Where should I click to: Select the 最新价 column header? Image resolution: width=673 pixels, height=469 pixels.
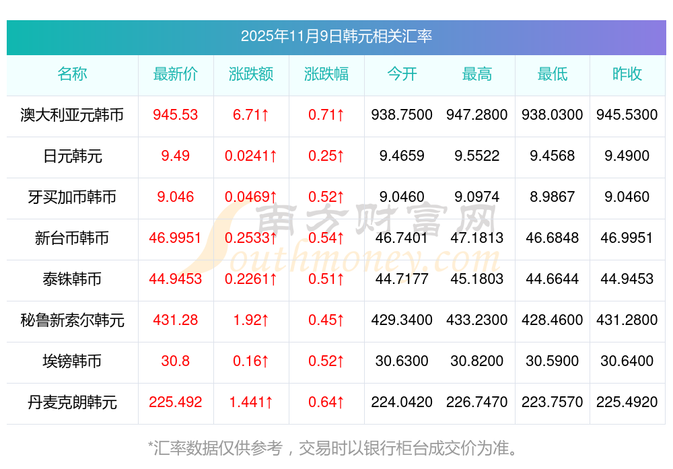click(x=176, y=74)
